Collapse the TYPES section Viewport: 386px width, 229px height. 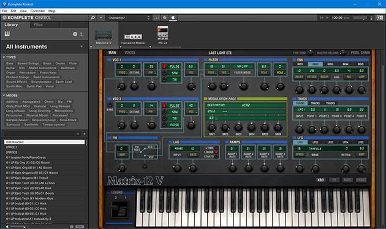[4, 57]
